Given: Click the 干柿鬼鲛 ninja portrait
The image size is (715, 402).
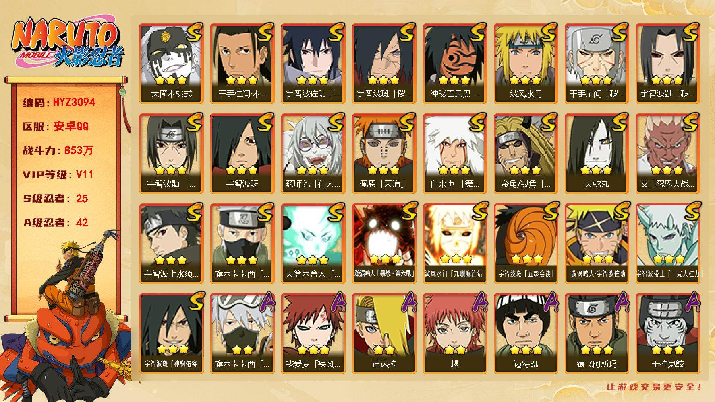Looking at the screenshot, I should tap(667, 333).
